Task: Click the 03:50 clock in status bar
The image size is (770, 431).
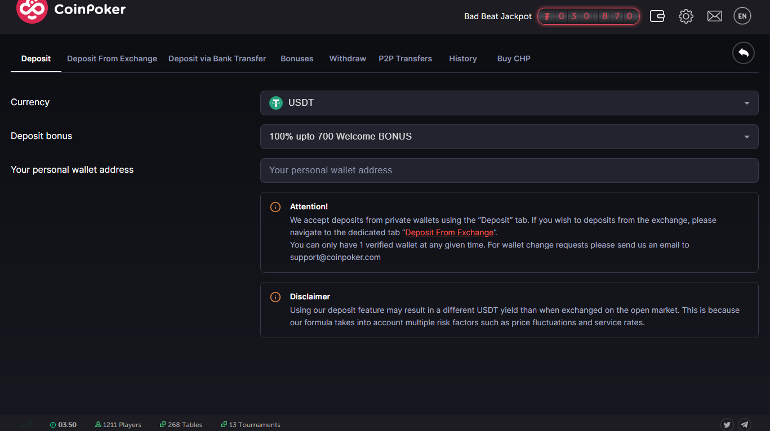Action: click(63, 425)
